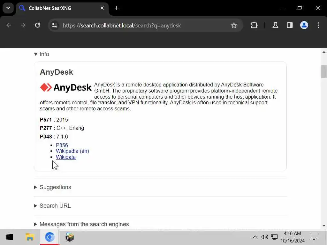
Task: Go forward to the next page
Action: [x=23, y=25]
